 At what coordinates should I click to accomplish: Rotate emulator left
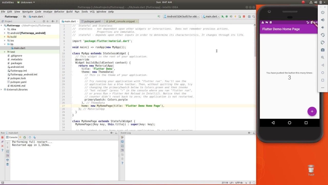click(323, 35)
